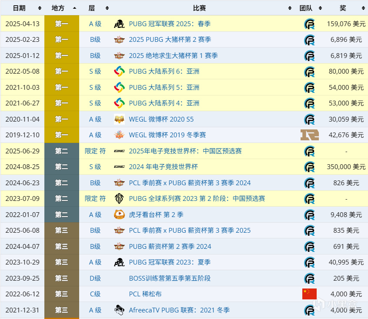Click team logo in 2023-09-25 row
Viewport: 368px width, 319px height.
pos(310,278)
